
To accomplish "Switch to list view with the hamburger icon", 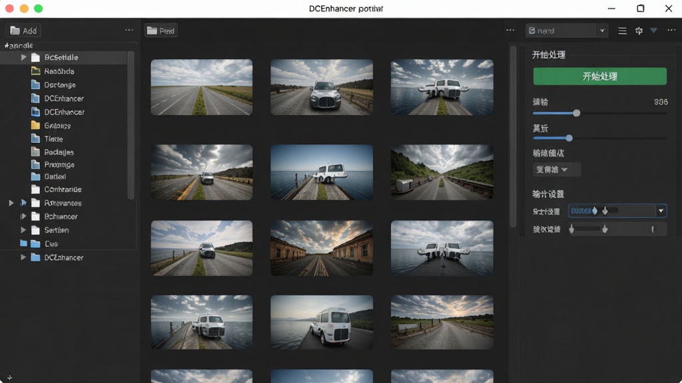I will coord(623,31).
